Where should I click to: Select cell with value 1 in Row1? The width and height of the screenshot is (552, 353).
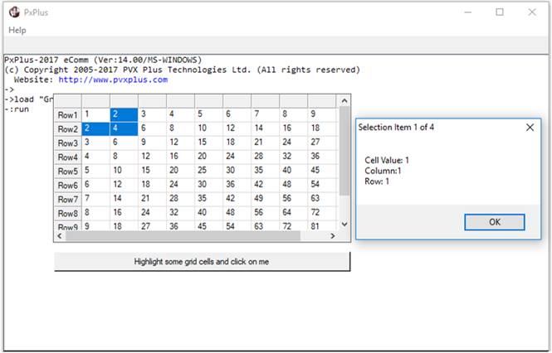94,114
